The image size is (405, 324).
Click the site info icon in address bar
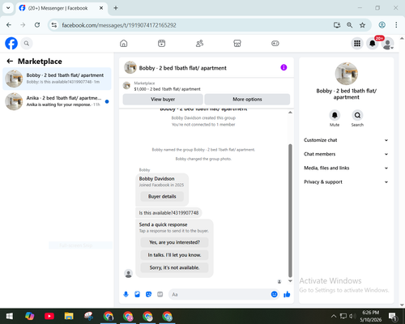tap(54, 25)
